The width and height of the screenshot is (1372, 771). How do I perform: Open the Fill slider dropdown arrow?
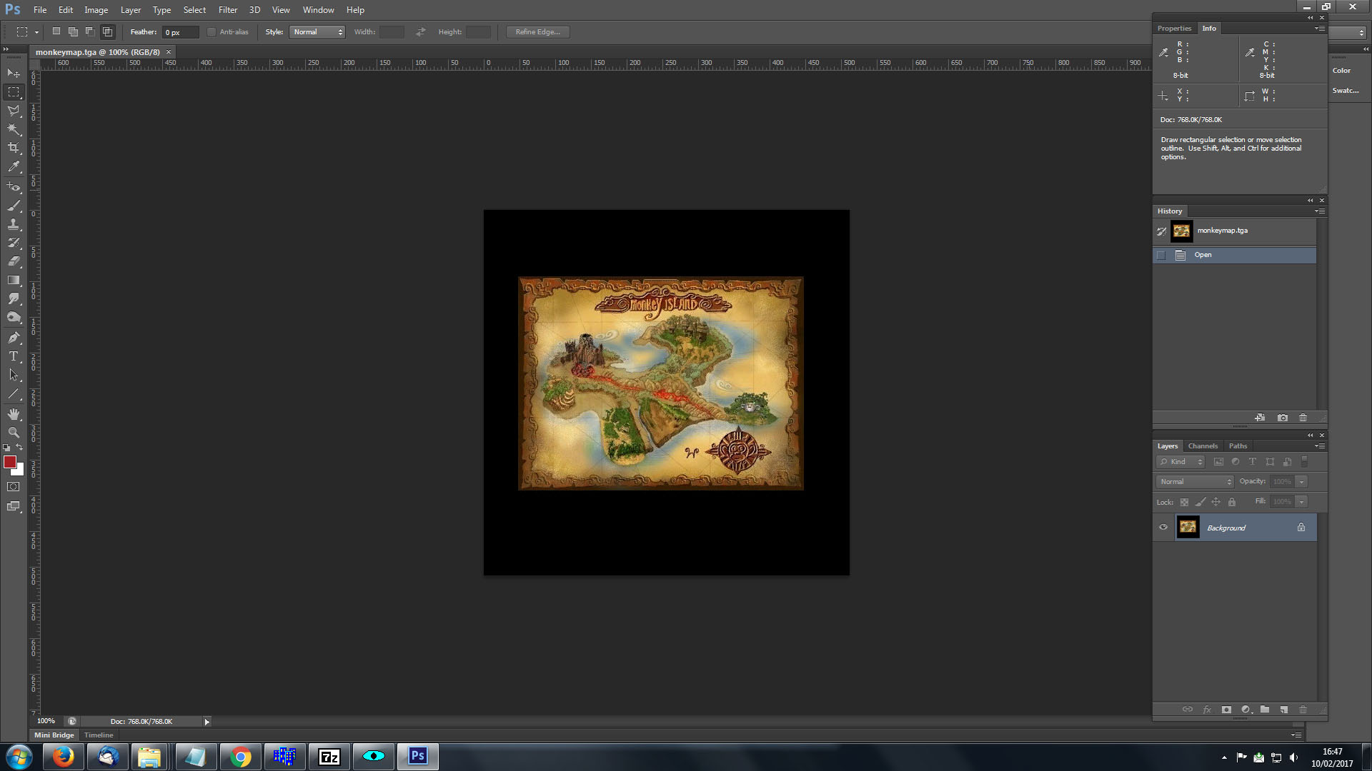coord(1302,502)
